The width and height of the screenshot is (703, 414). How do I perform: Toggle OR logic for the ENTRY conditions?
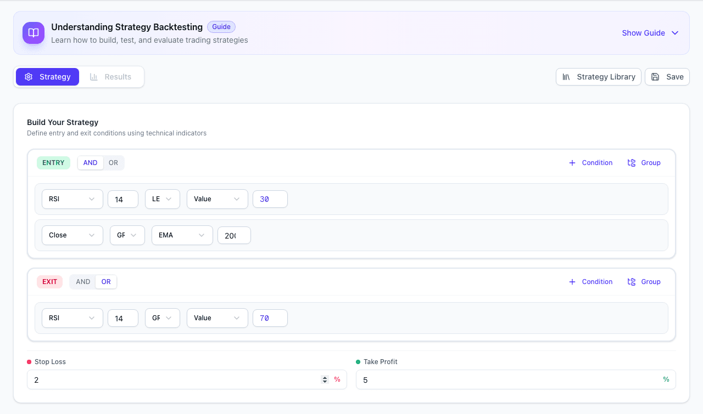(113, 162)
